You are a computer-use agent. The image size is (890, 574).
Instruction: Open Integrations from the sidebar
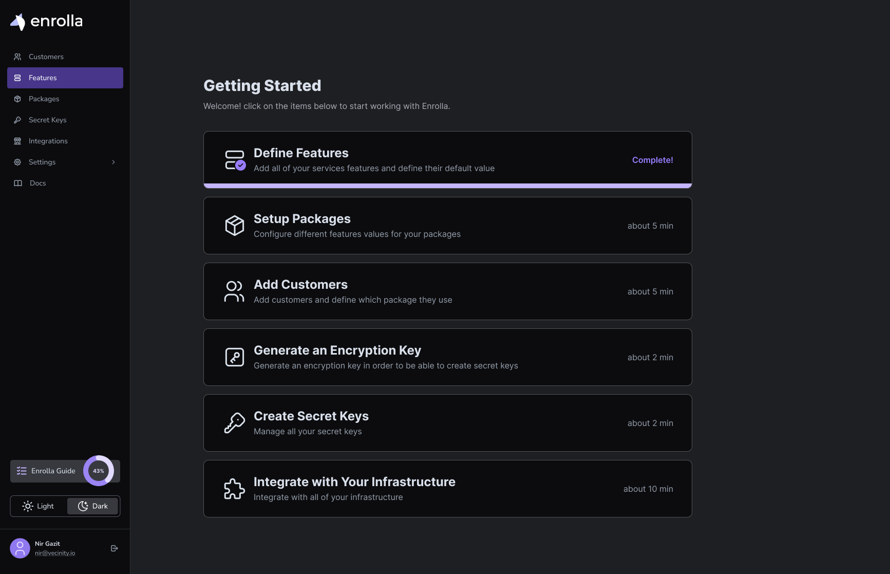tap(65, 141)
